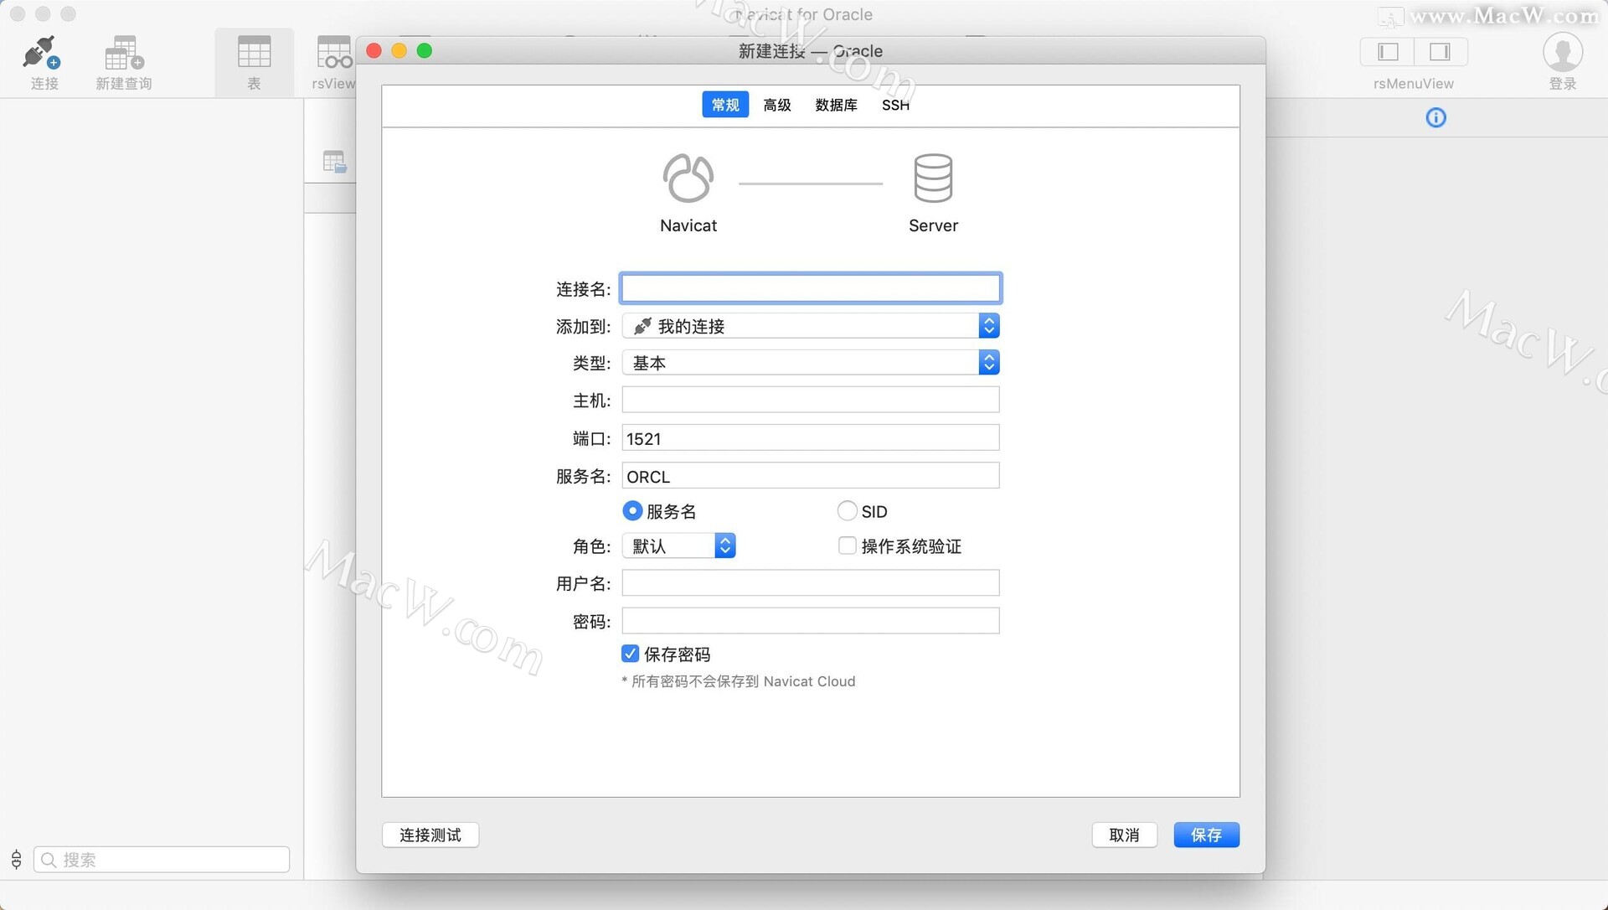Screen dimensions: 1608x910
Task: Open 添加到 我的连接 dropdown
Action: tap(810, 326)
